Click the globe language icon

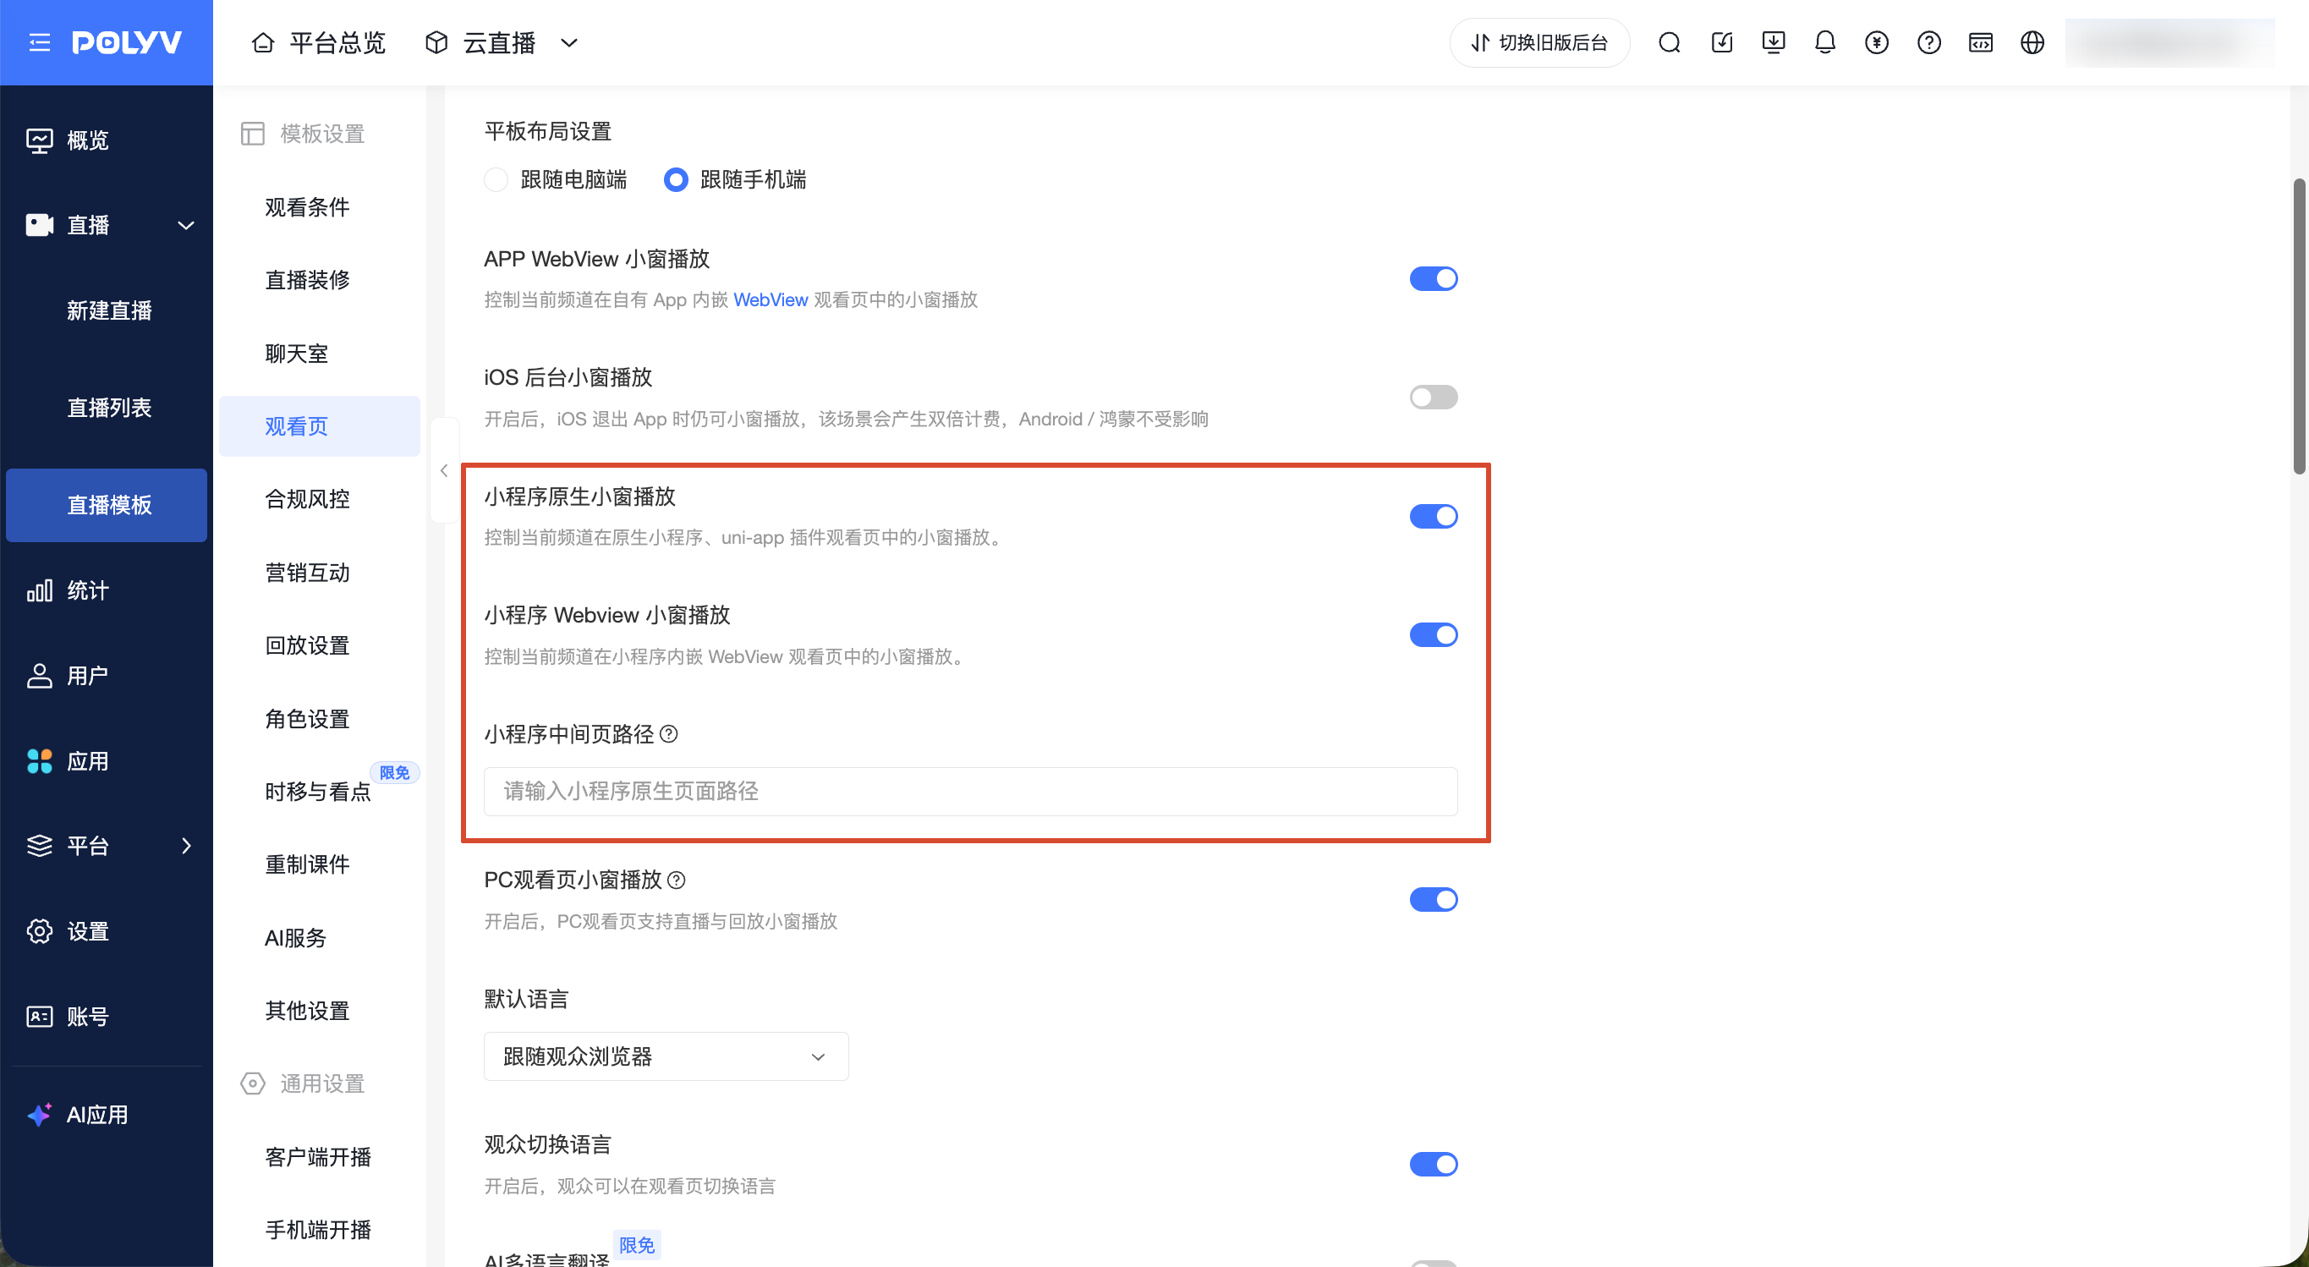point(2033,42)
